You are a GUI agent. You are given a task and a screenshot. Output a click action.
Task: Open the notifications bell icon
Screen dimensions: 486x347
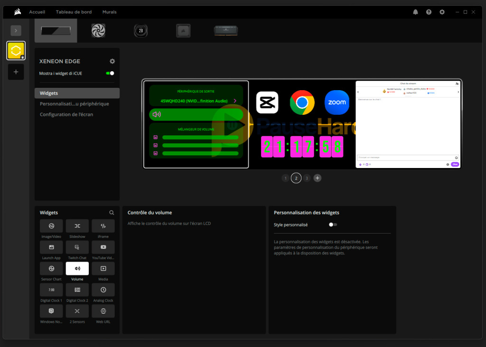(416, 12)
